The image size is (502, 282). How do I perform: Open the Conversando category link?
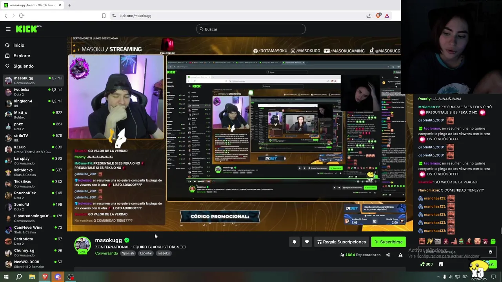pyautogui.click(x=106, y=253)
